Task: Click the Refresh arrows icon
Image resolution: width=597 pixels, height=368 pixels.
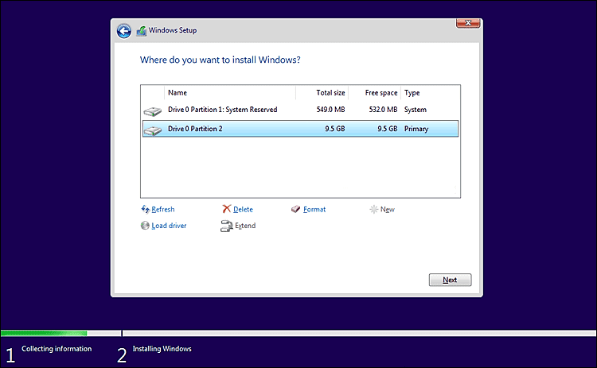Action: pyautogui.click(x=145, y=209)
